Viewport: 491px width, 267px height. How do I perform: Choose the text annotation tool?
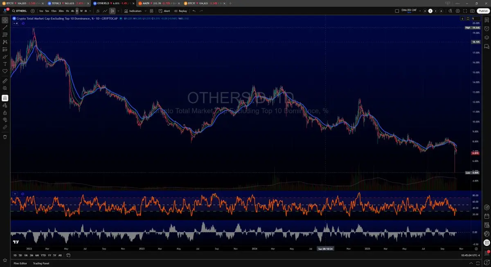5,64
